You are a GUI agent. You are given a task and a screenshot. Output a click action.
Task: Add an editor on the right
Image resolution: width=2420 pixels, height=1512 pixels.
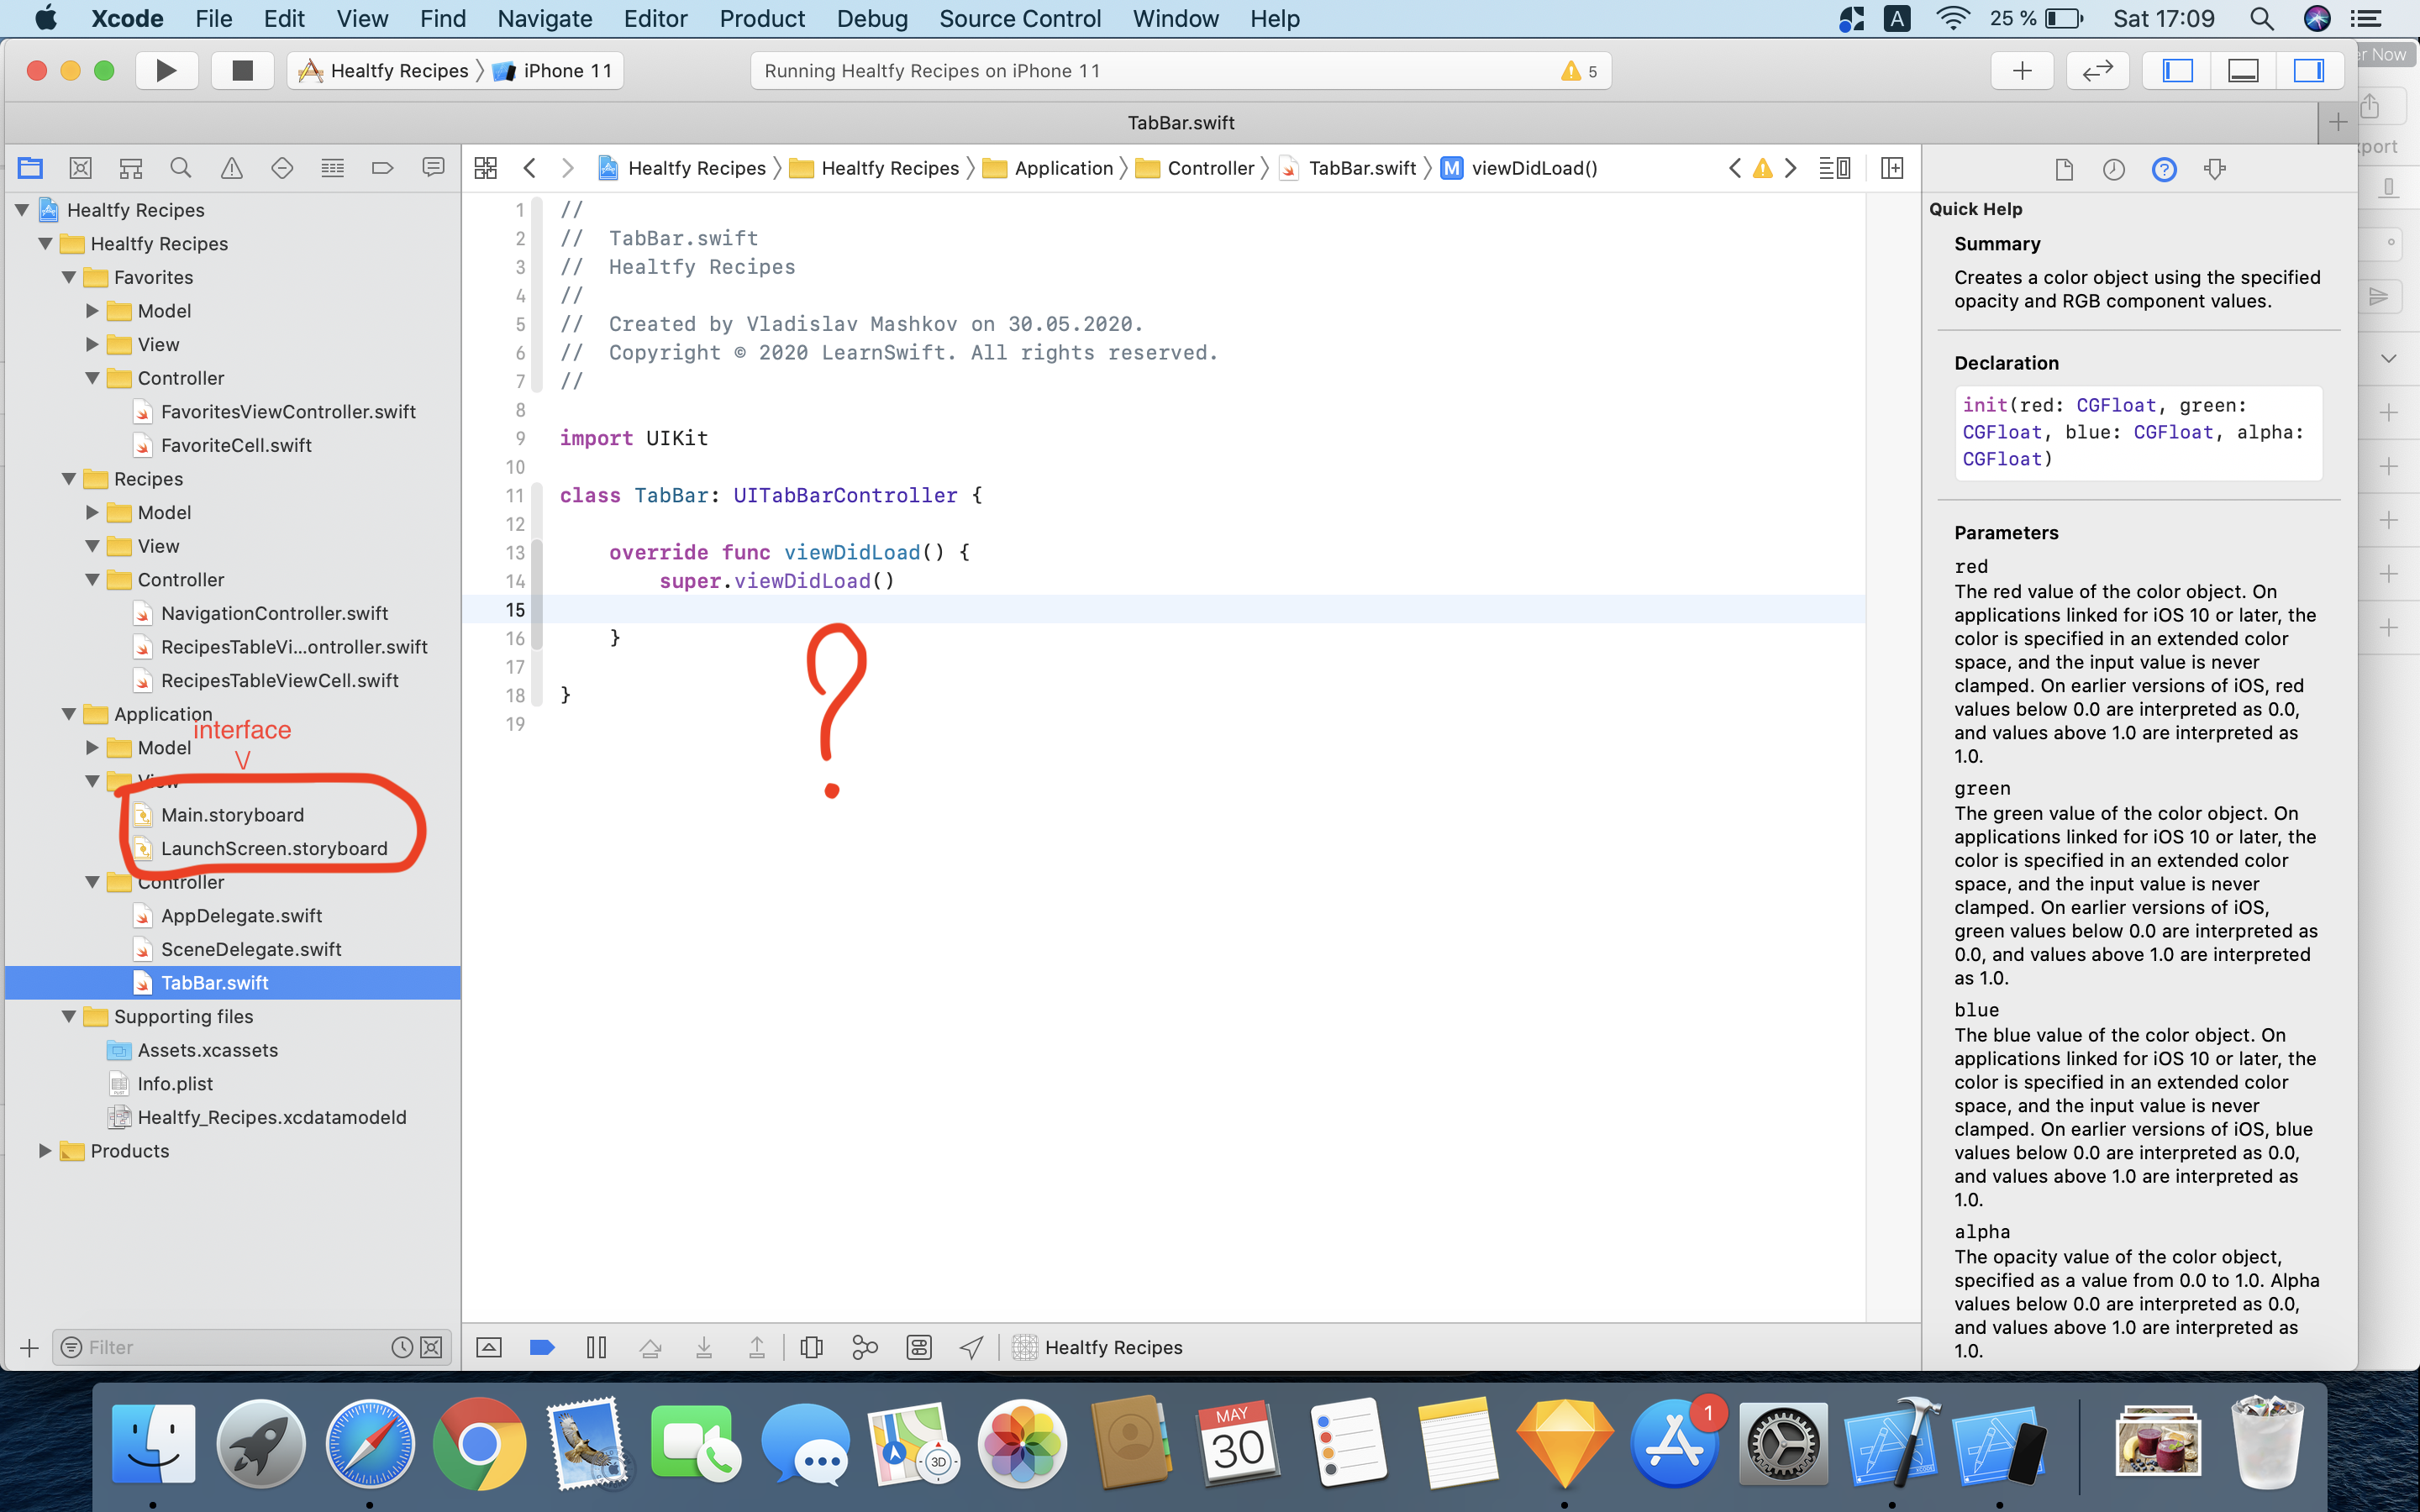point(1892,168)
